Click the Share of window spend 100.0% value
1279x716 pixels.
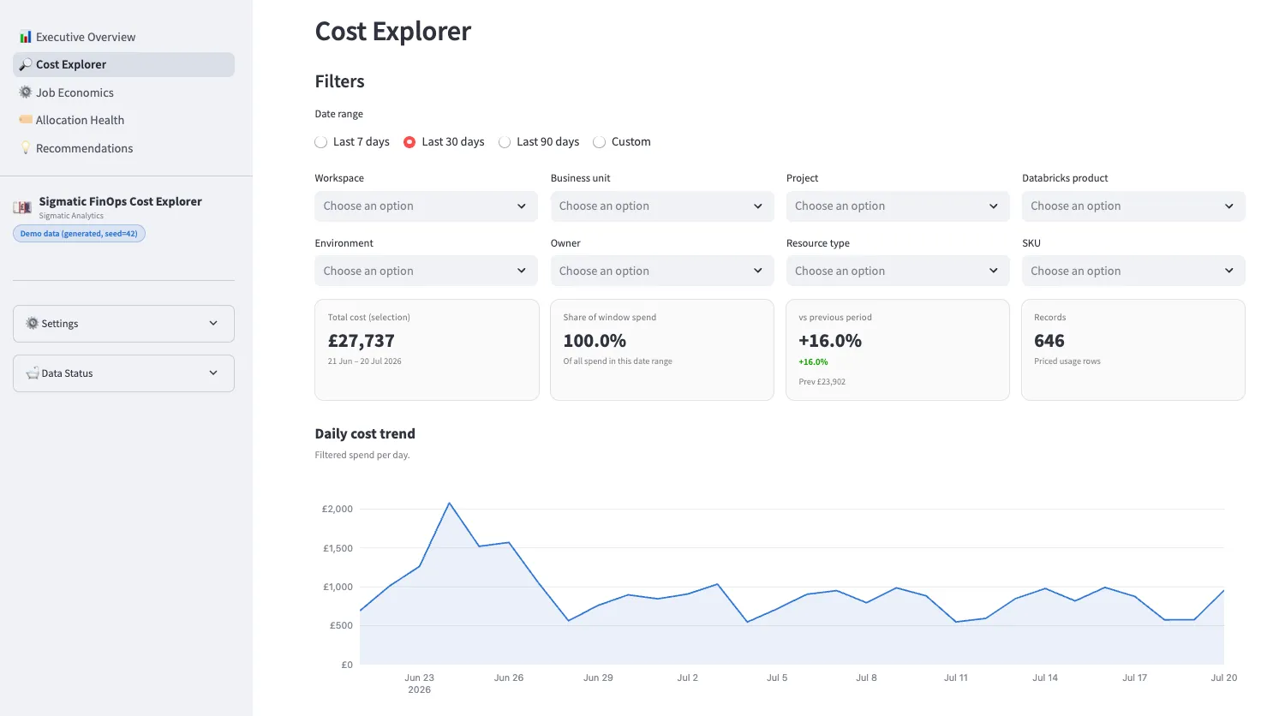pyautogui.click(x=595, y=341)
